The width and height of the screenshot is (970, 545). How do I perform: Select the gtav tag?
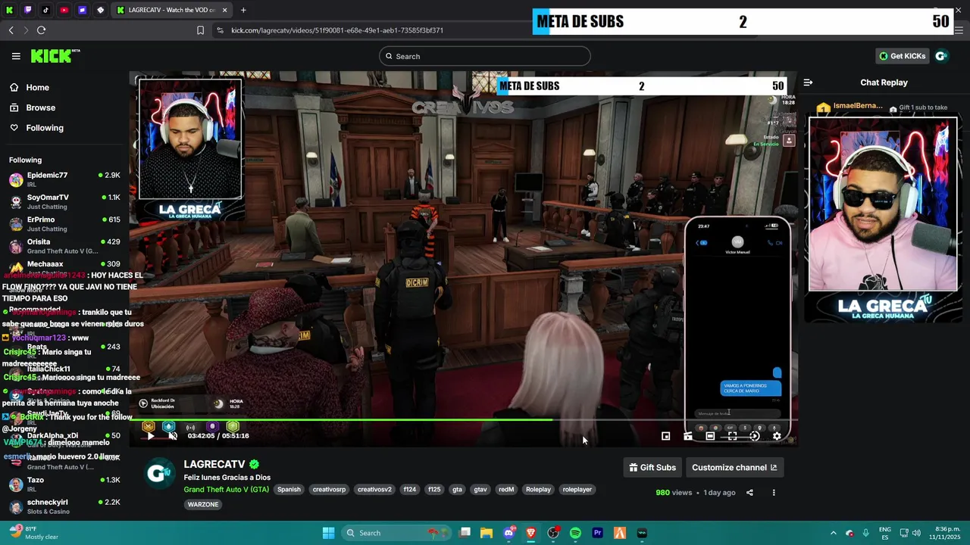480,490
